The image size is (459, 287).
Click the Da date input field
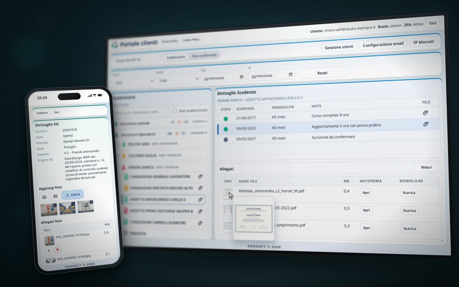coord(223,78)
